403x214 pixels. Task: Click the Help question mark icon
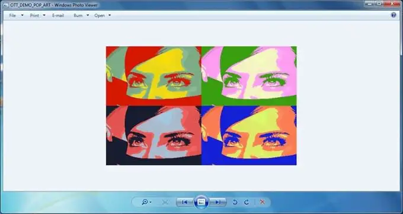(x=394, y=15)
